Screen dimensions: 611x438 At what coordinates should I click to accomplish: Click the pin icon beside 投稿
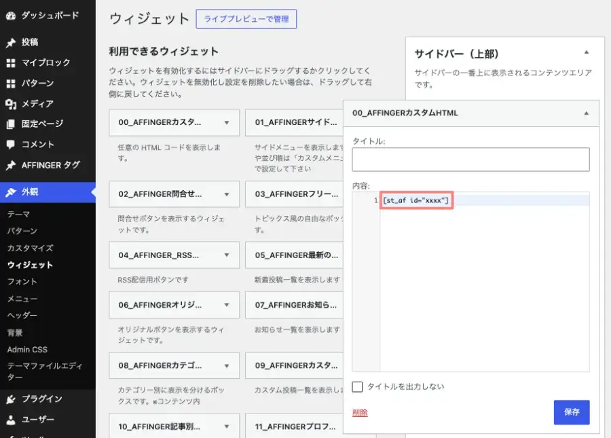coord(10,43)
